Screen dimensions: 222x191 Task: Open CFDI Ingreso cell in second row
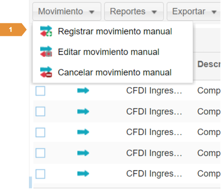[154, 111]
